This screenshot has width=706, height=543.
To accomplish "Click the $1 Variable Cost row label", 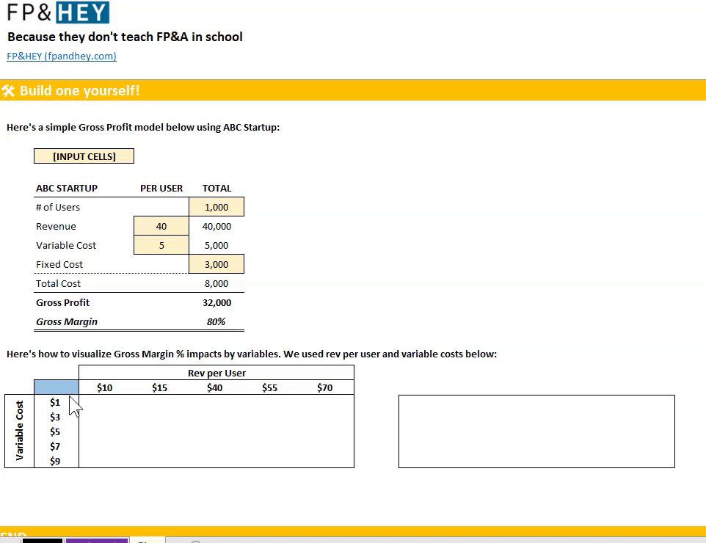I will 54,402.
